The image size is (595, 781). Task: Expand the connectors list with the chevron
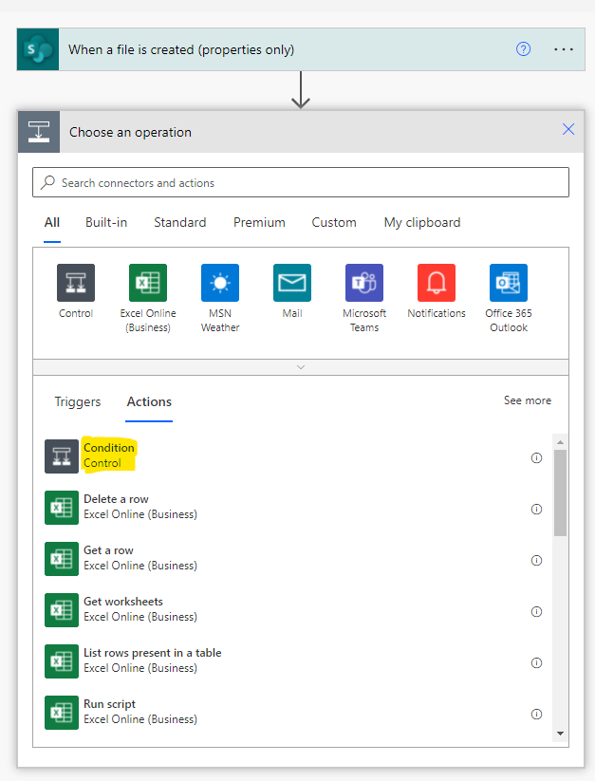(301, 367)
